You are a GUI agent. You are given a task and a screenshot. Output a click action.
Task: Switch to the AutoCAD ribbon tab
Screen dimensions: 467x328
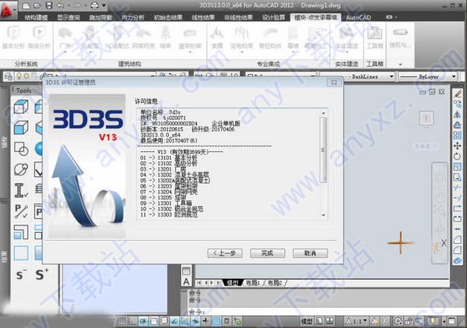tap(358, 18)
